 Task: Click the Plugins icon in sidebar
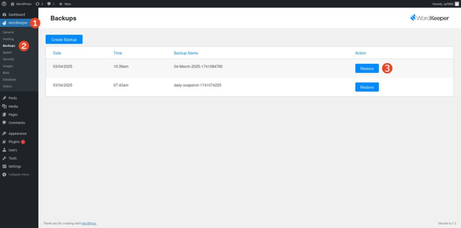click(x=4, y=142)
